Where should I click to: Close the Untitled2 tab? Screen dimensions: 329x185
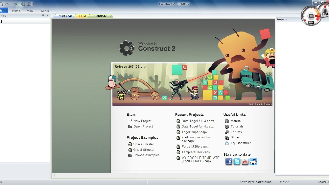point(111,16)
